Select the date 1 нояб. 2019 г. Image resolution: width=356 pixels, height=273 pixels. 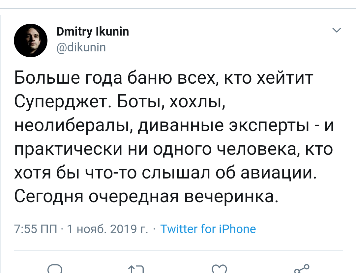click(x=107, y=229)
